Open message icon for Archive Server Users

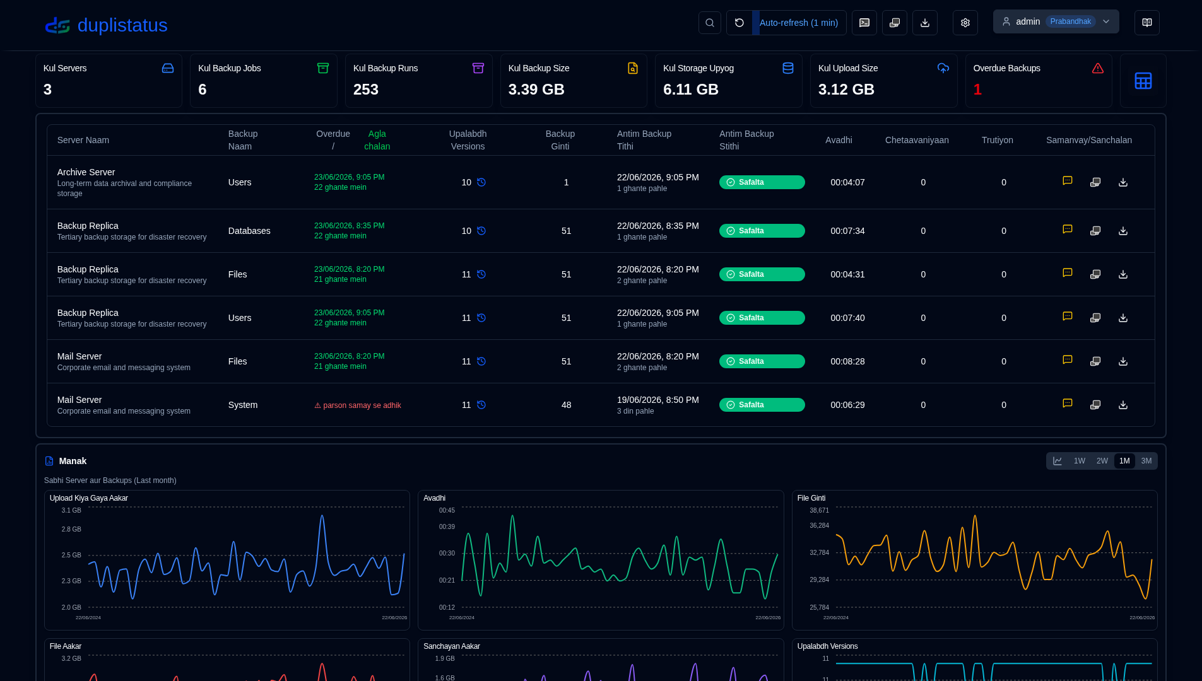[1068, 181]
